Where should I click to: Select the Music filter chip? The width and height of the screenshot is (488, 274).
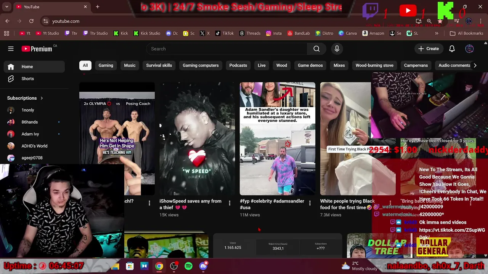130,65
